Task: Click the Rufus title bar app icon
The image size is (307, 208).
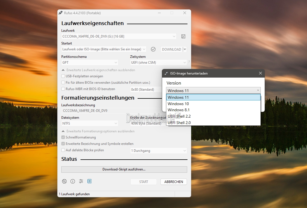Action: click(60, 13)
